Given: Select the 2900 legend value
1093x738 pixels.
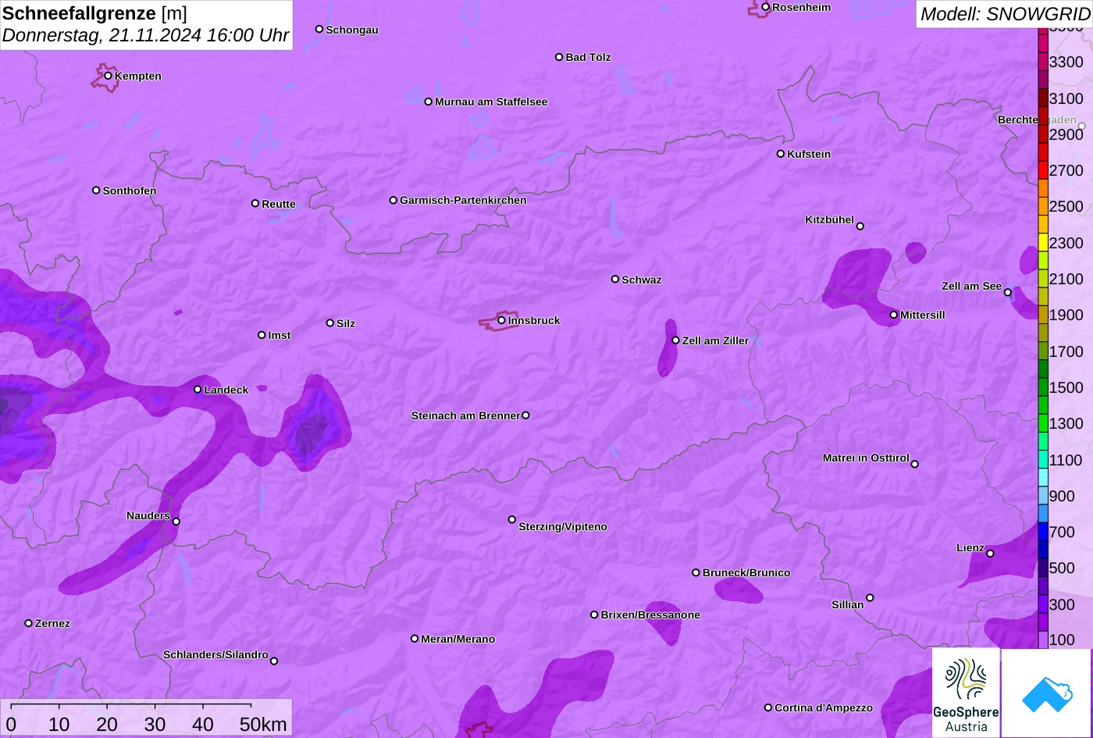Looking at the screenshot, I should point(1066,134).
